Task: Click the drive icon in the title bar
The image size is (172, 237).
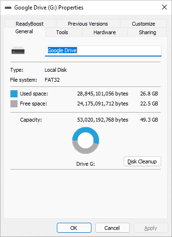Action: pos(8,8)
